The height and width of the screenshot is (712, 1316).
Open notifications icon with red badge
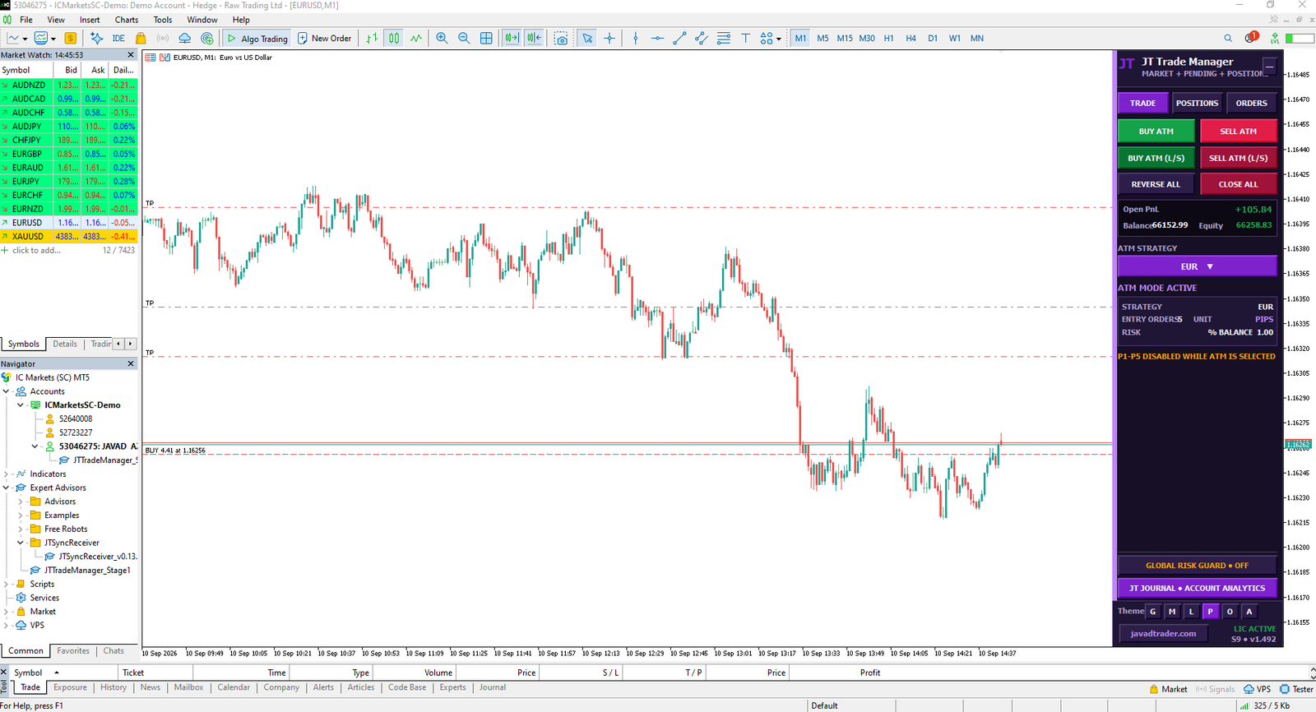tap(1251, 38)
